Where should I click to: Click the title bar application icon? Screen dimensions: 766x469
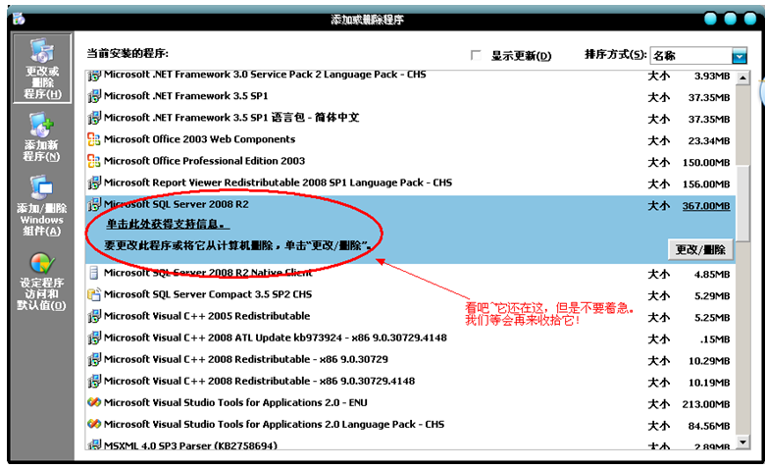pos(19,19)
